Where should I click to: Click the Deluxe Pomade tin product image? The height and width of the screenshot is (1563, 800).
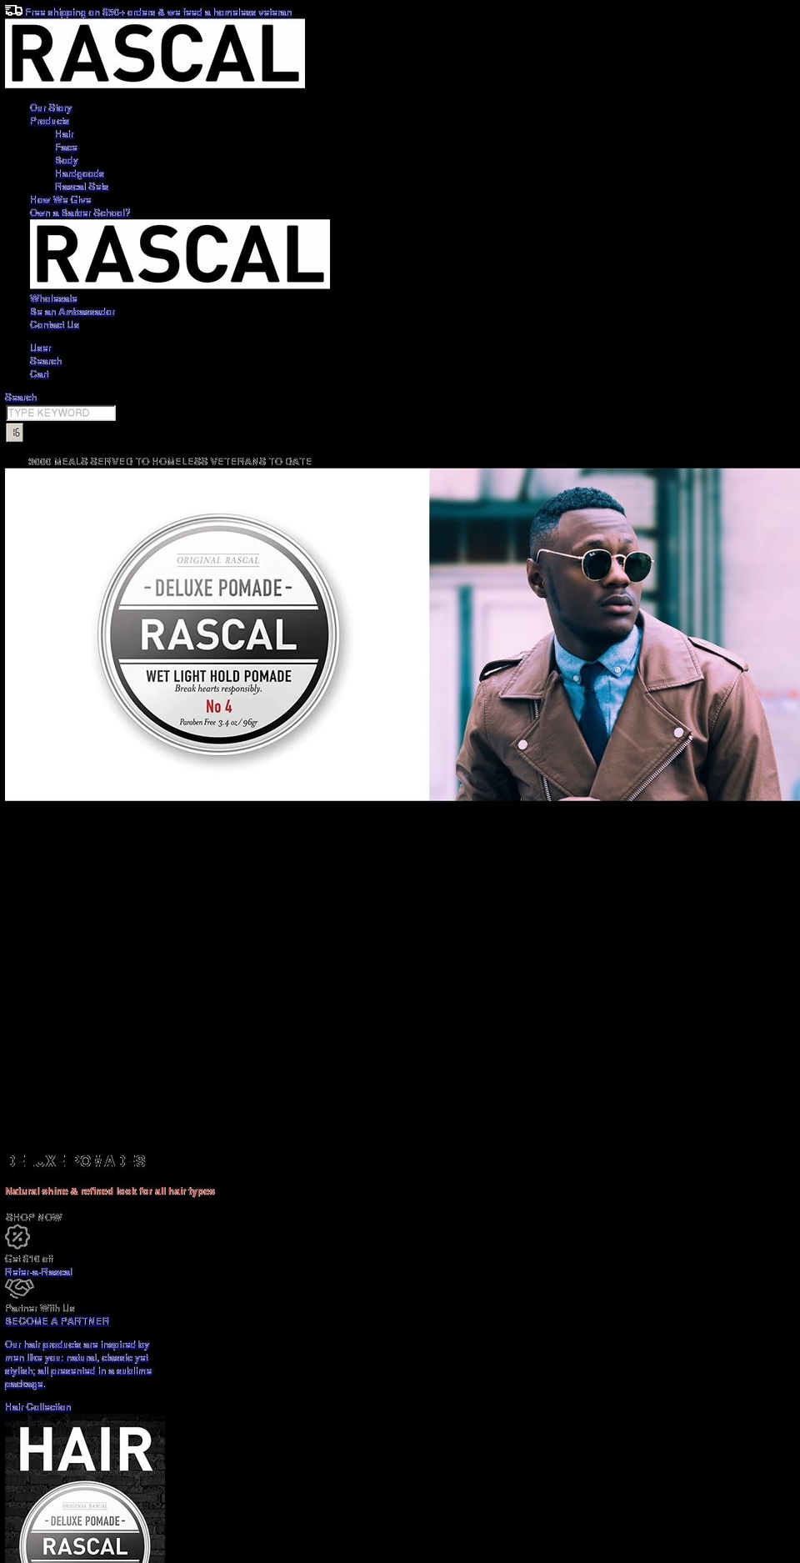point(218,634)
